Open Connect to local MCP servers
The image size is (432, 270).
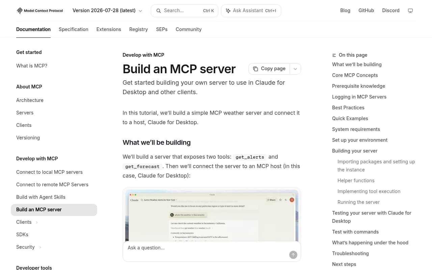(x=54, y=172)
